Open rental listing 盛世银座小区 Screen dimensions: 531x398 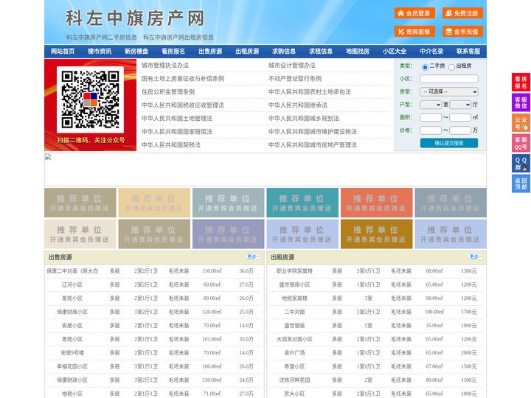pyautogui.click(x=294, y=284)
